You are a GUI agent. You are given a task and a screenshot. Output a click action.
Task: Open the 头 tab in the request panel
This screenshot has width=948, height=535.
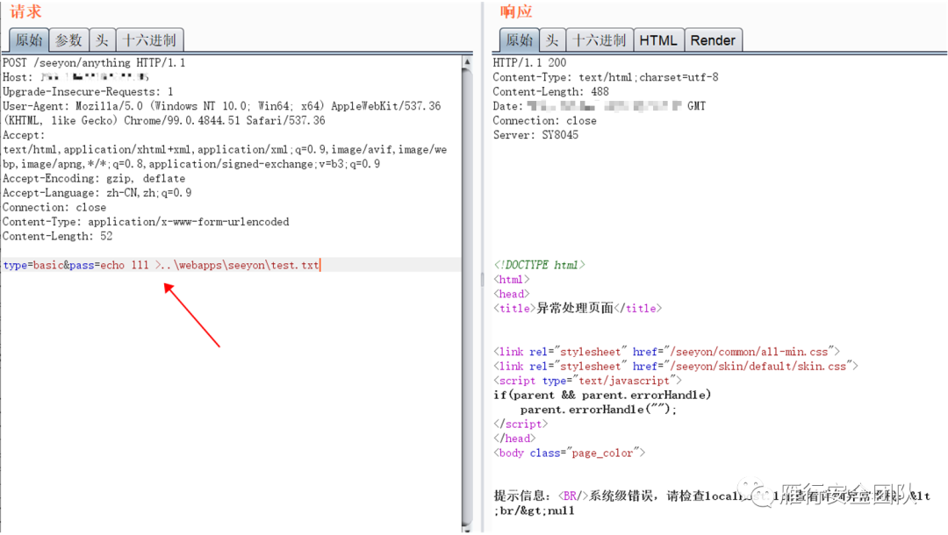tap(102, 40)
